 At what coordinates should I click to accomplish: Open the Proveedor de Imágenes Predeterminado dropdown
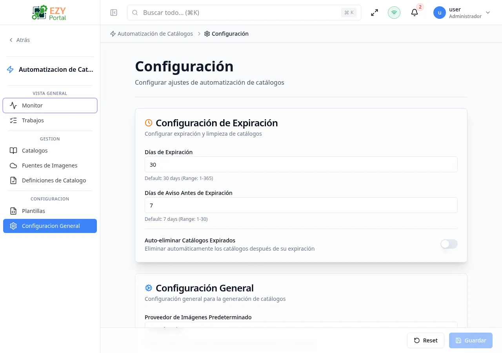click(x=301, y=325)
